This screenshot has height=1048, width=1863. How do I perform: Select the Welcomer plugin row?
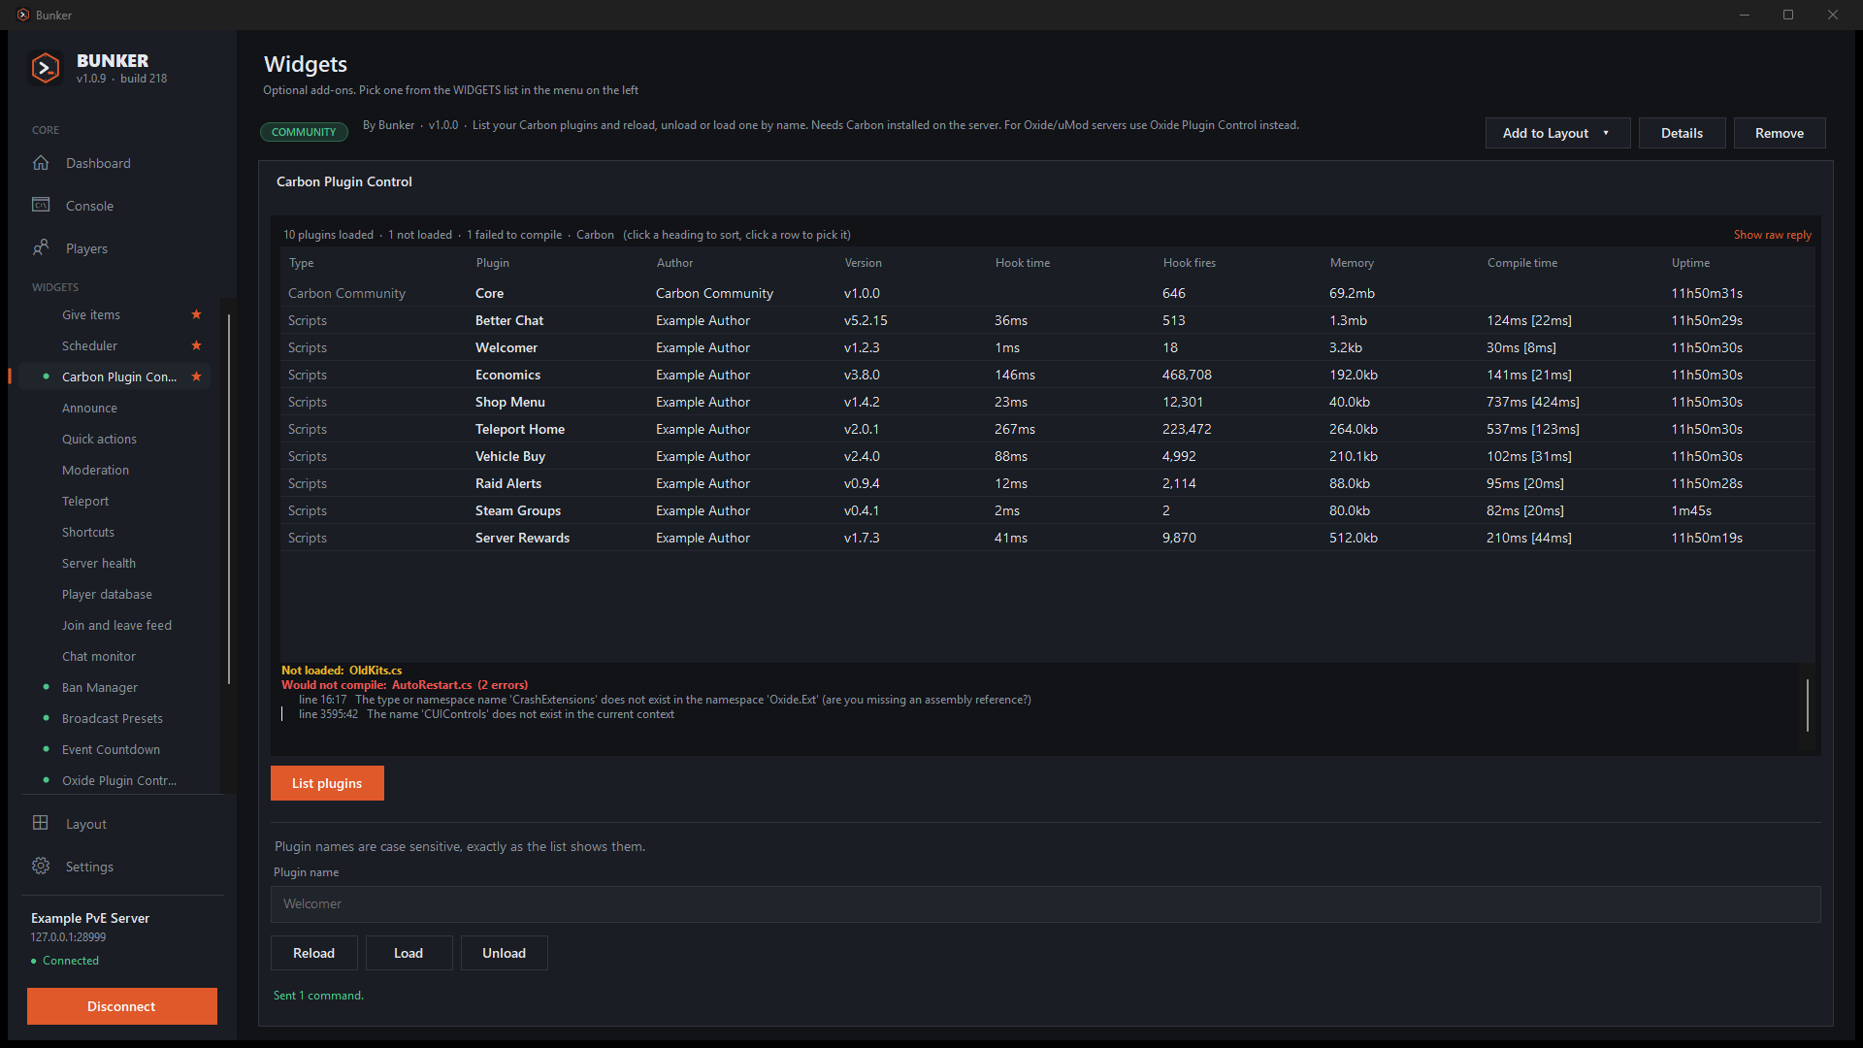coord(1048,347)
